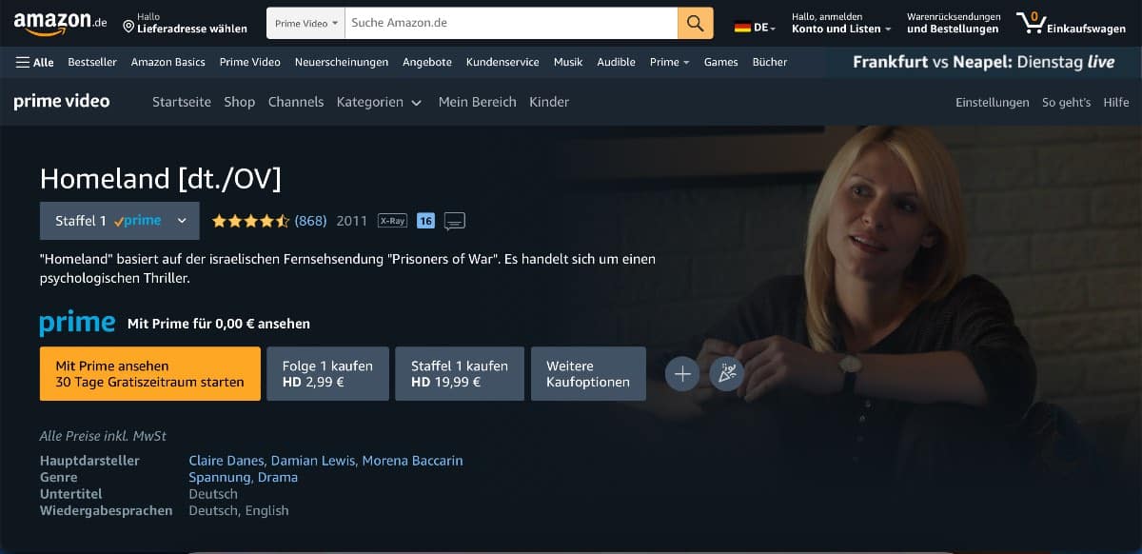This screenshot has height=554, width=1142.
Task: Go to the Startseite tab
Action: (182, 102)
